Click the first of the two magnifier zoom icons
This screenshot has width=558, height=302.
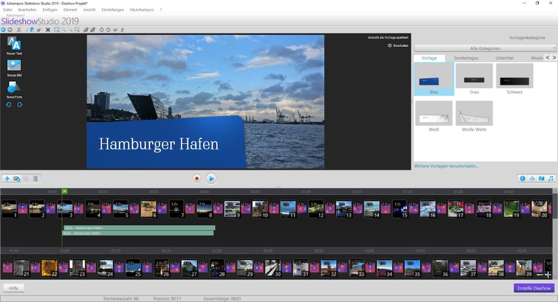click(64, 30)
